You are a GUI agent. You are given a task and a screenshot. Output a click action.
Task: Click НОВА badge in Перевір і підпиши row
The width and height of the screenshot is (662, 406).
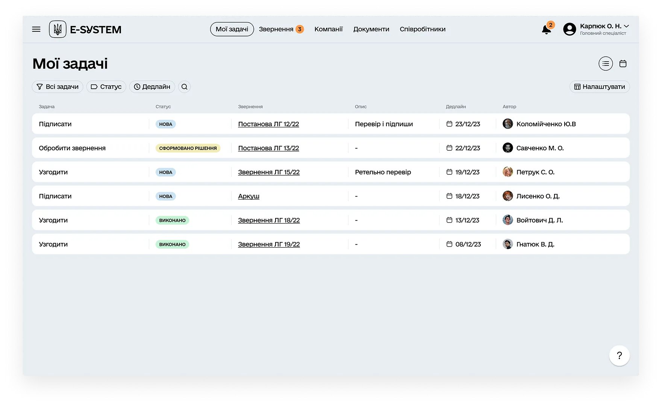(x=165, y=124)
